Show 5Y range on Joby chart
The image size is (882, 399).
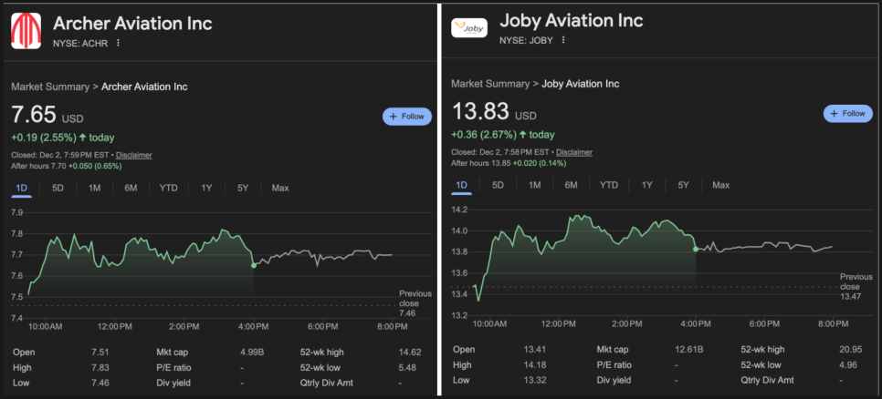click(683, 185)
